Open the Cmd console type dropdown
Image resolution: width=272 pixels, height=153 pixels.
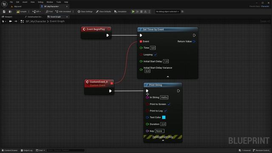click(x=40, y=150)
